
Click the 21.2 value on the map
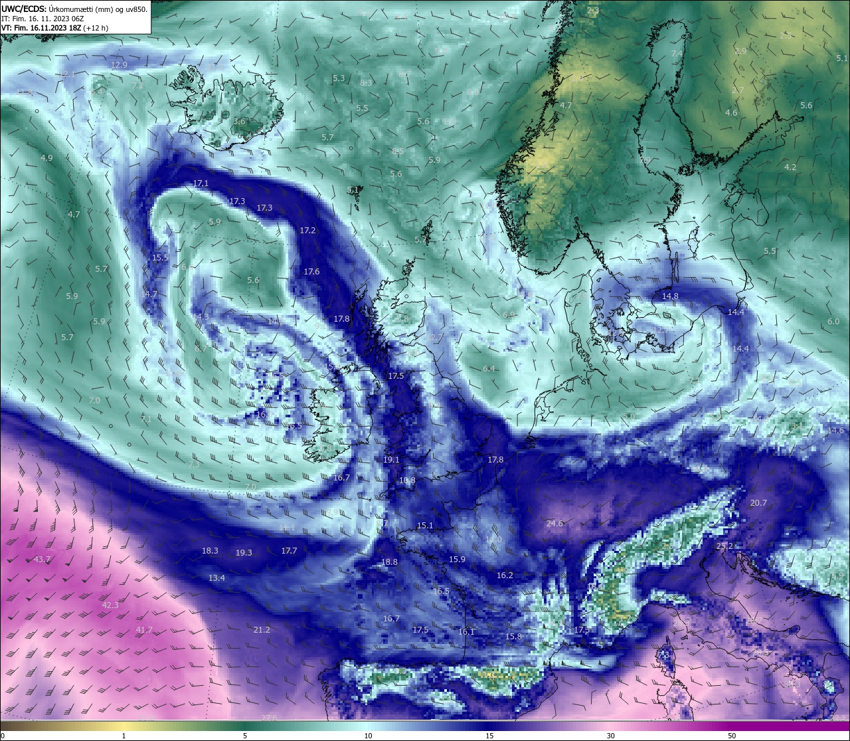pyautogui.click(x=262, y=629)
